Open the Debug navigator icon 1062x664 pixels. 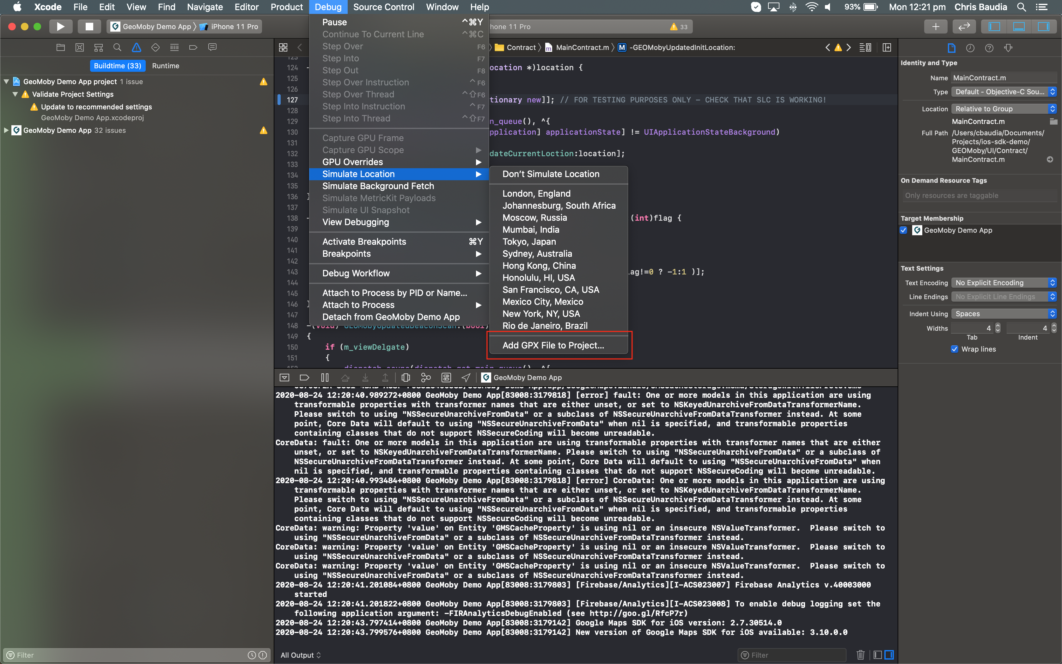174,47
